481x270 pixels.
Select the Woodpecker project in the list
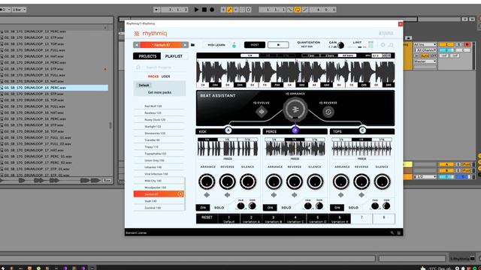point(159,187)
